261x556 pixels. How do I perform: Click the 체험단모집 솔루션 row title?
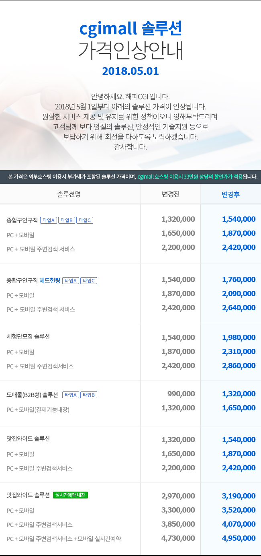coord(28,336)
